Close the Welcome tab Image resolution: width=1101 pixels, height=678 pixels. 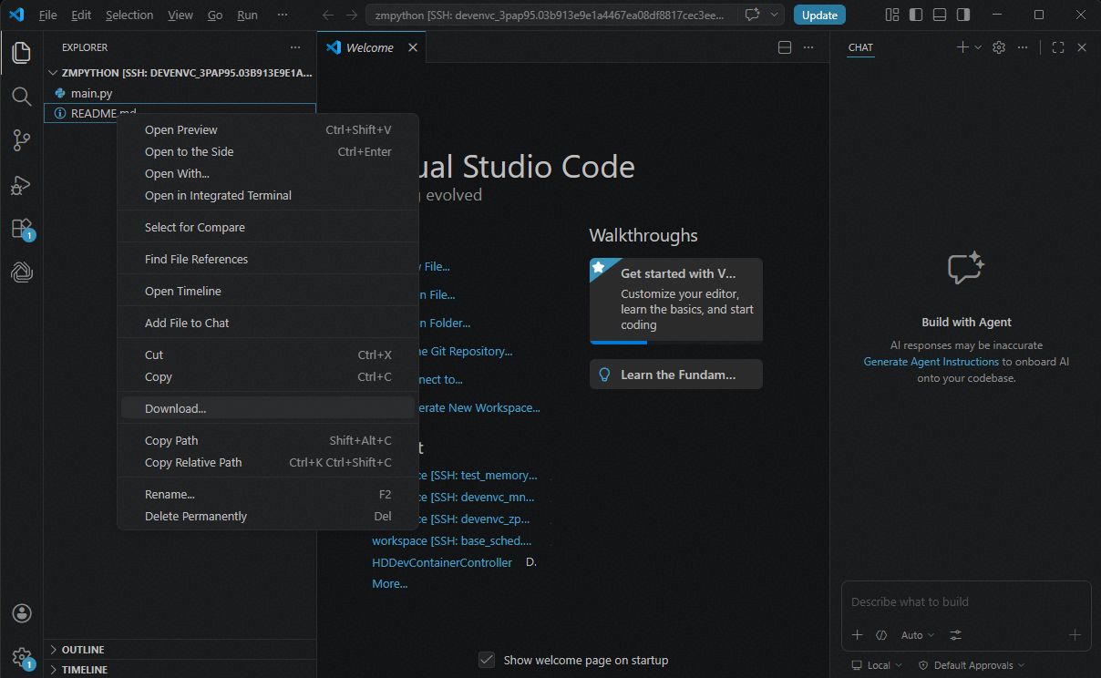[413, 47]
